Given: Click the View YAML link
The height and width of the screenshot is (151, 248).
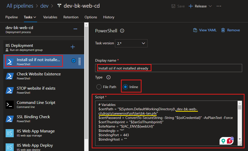Looking at the screenshot, I should 208,30.
